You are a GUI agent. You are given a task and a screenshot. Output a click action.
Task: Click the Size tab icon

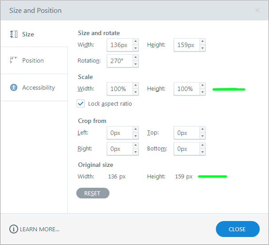13,34
